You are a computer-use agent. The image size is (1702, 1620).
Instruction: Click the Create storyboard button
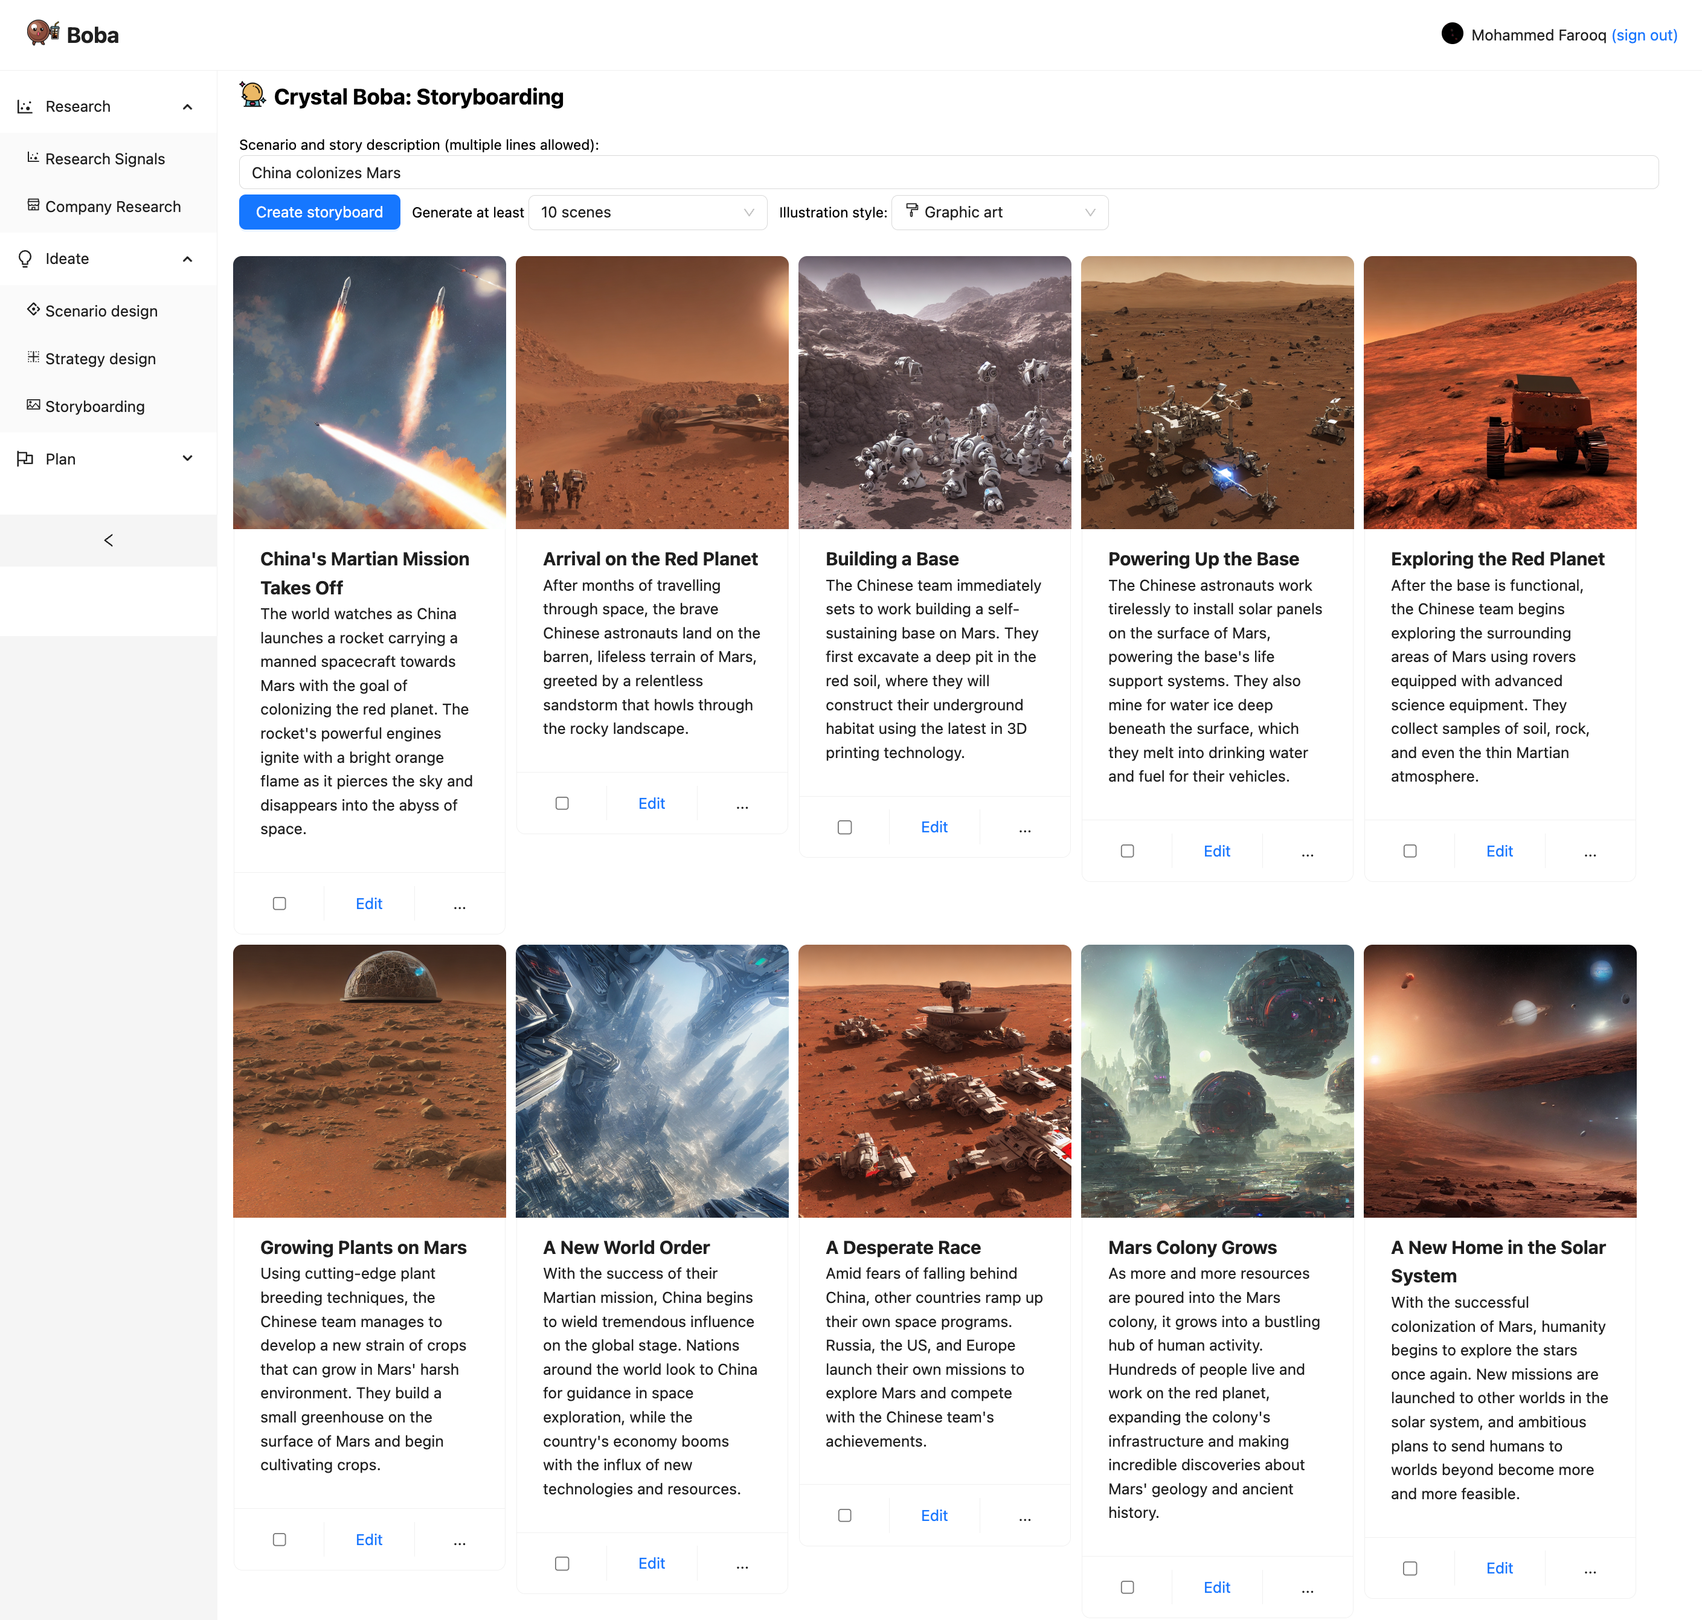pos(319,213)
